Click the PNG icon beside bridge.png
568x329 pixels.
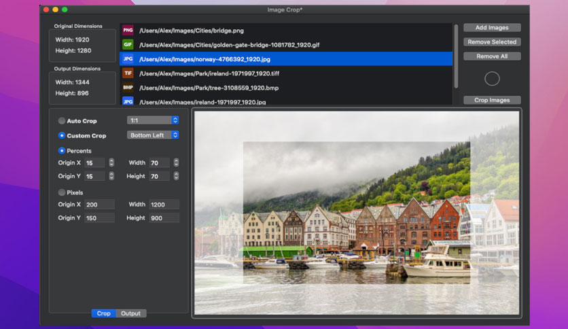pyautogui.click(x=128, y=30)
